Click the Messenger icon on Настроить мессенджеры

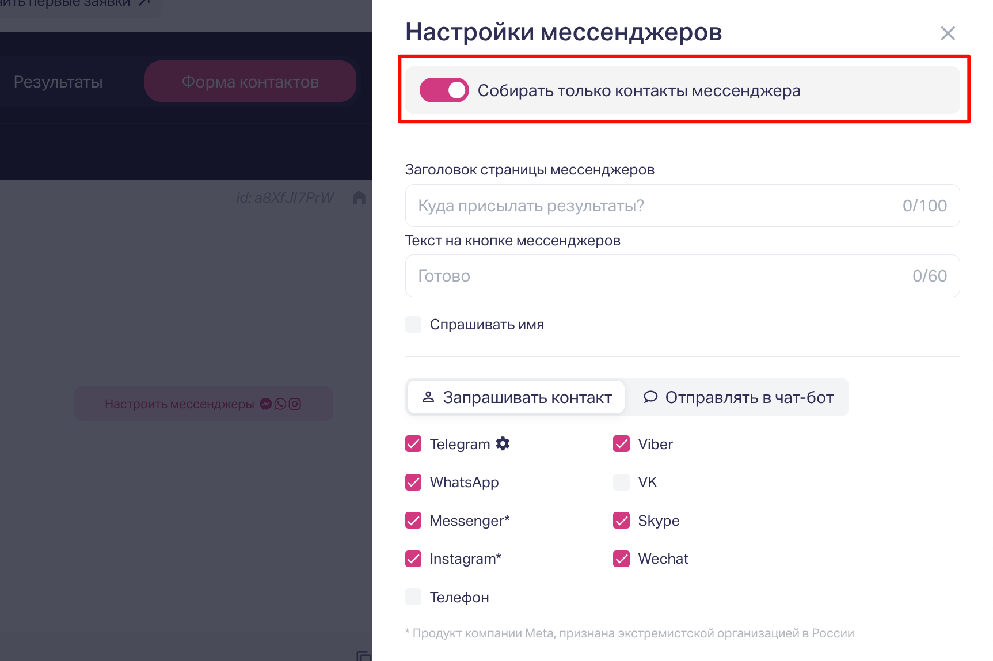click(266, 404)
